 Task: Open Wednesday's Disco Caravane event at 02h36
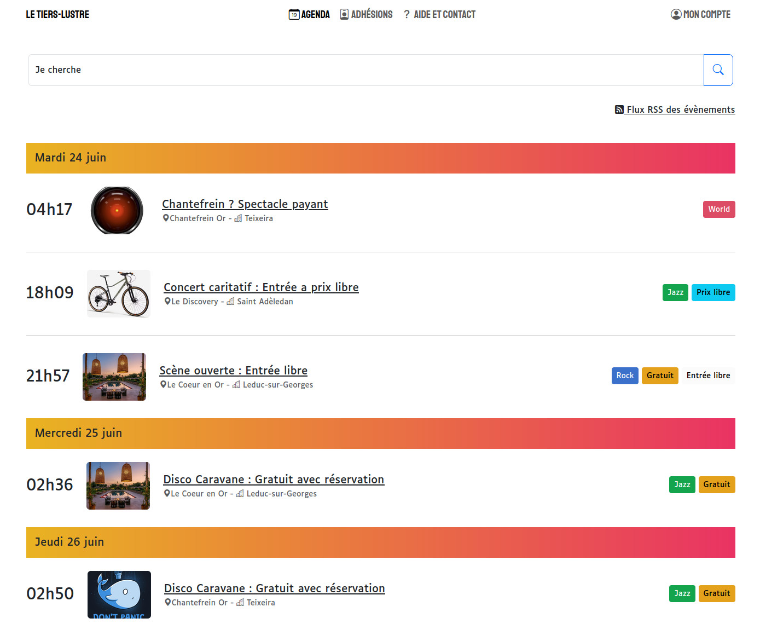point(274,479)
